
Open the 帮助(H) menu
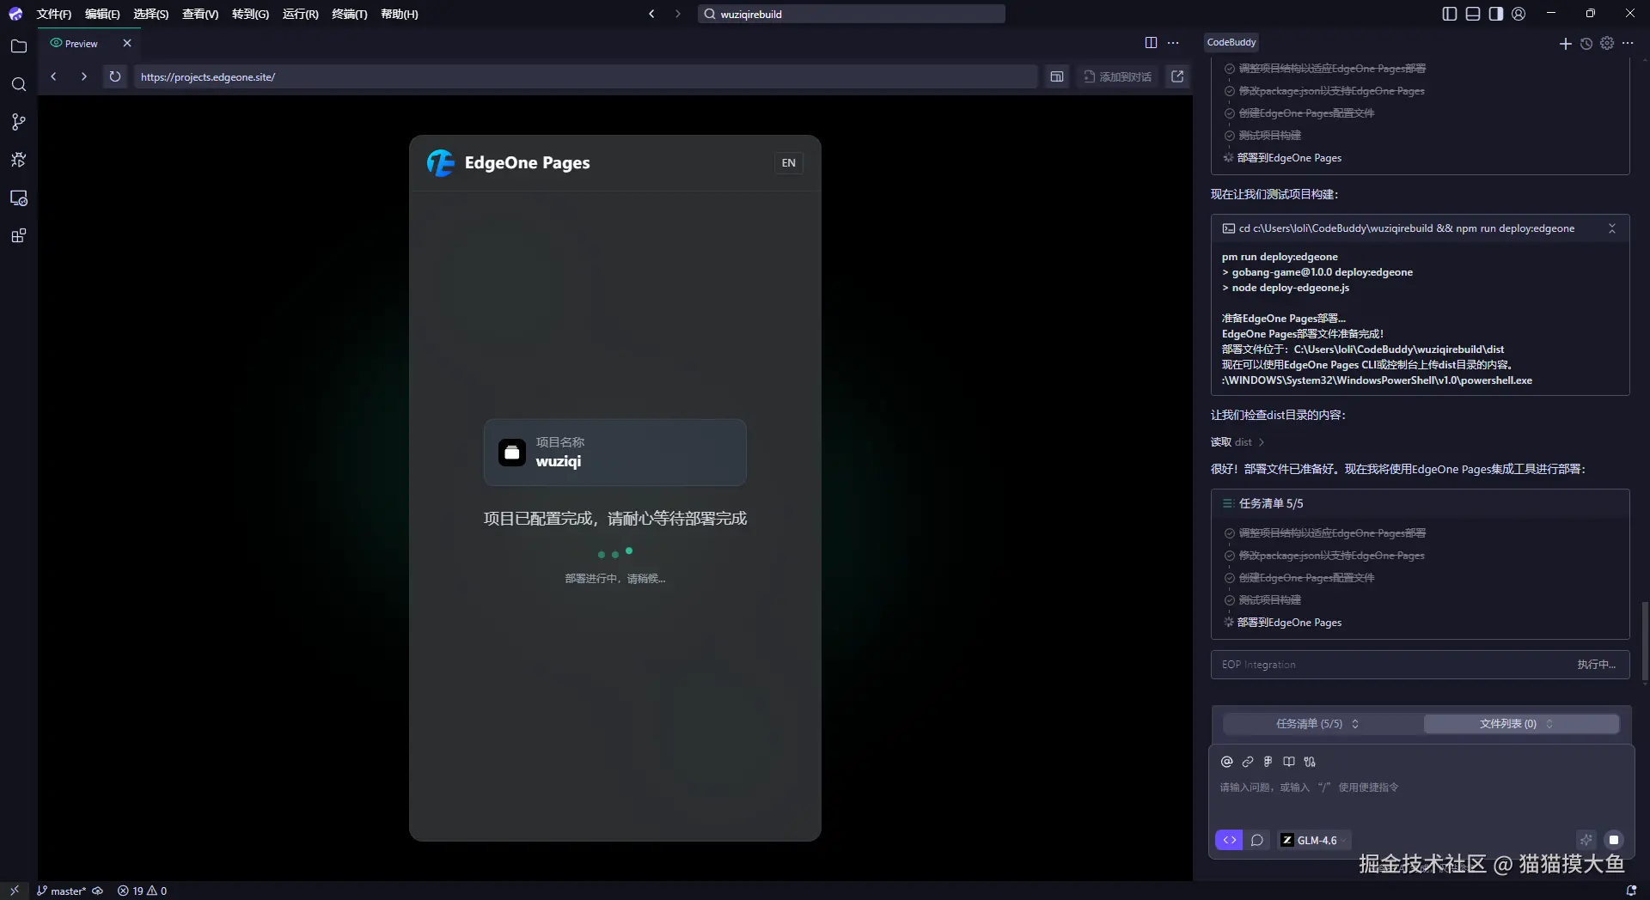coord(399,14)
